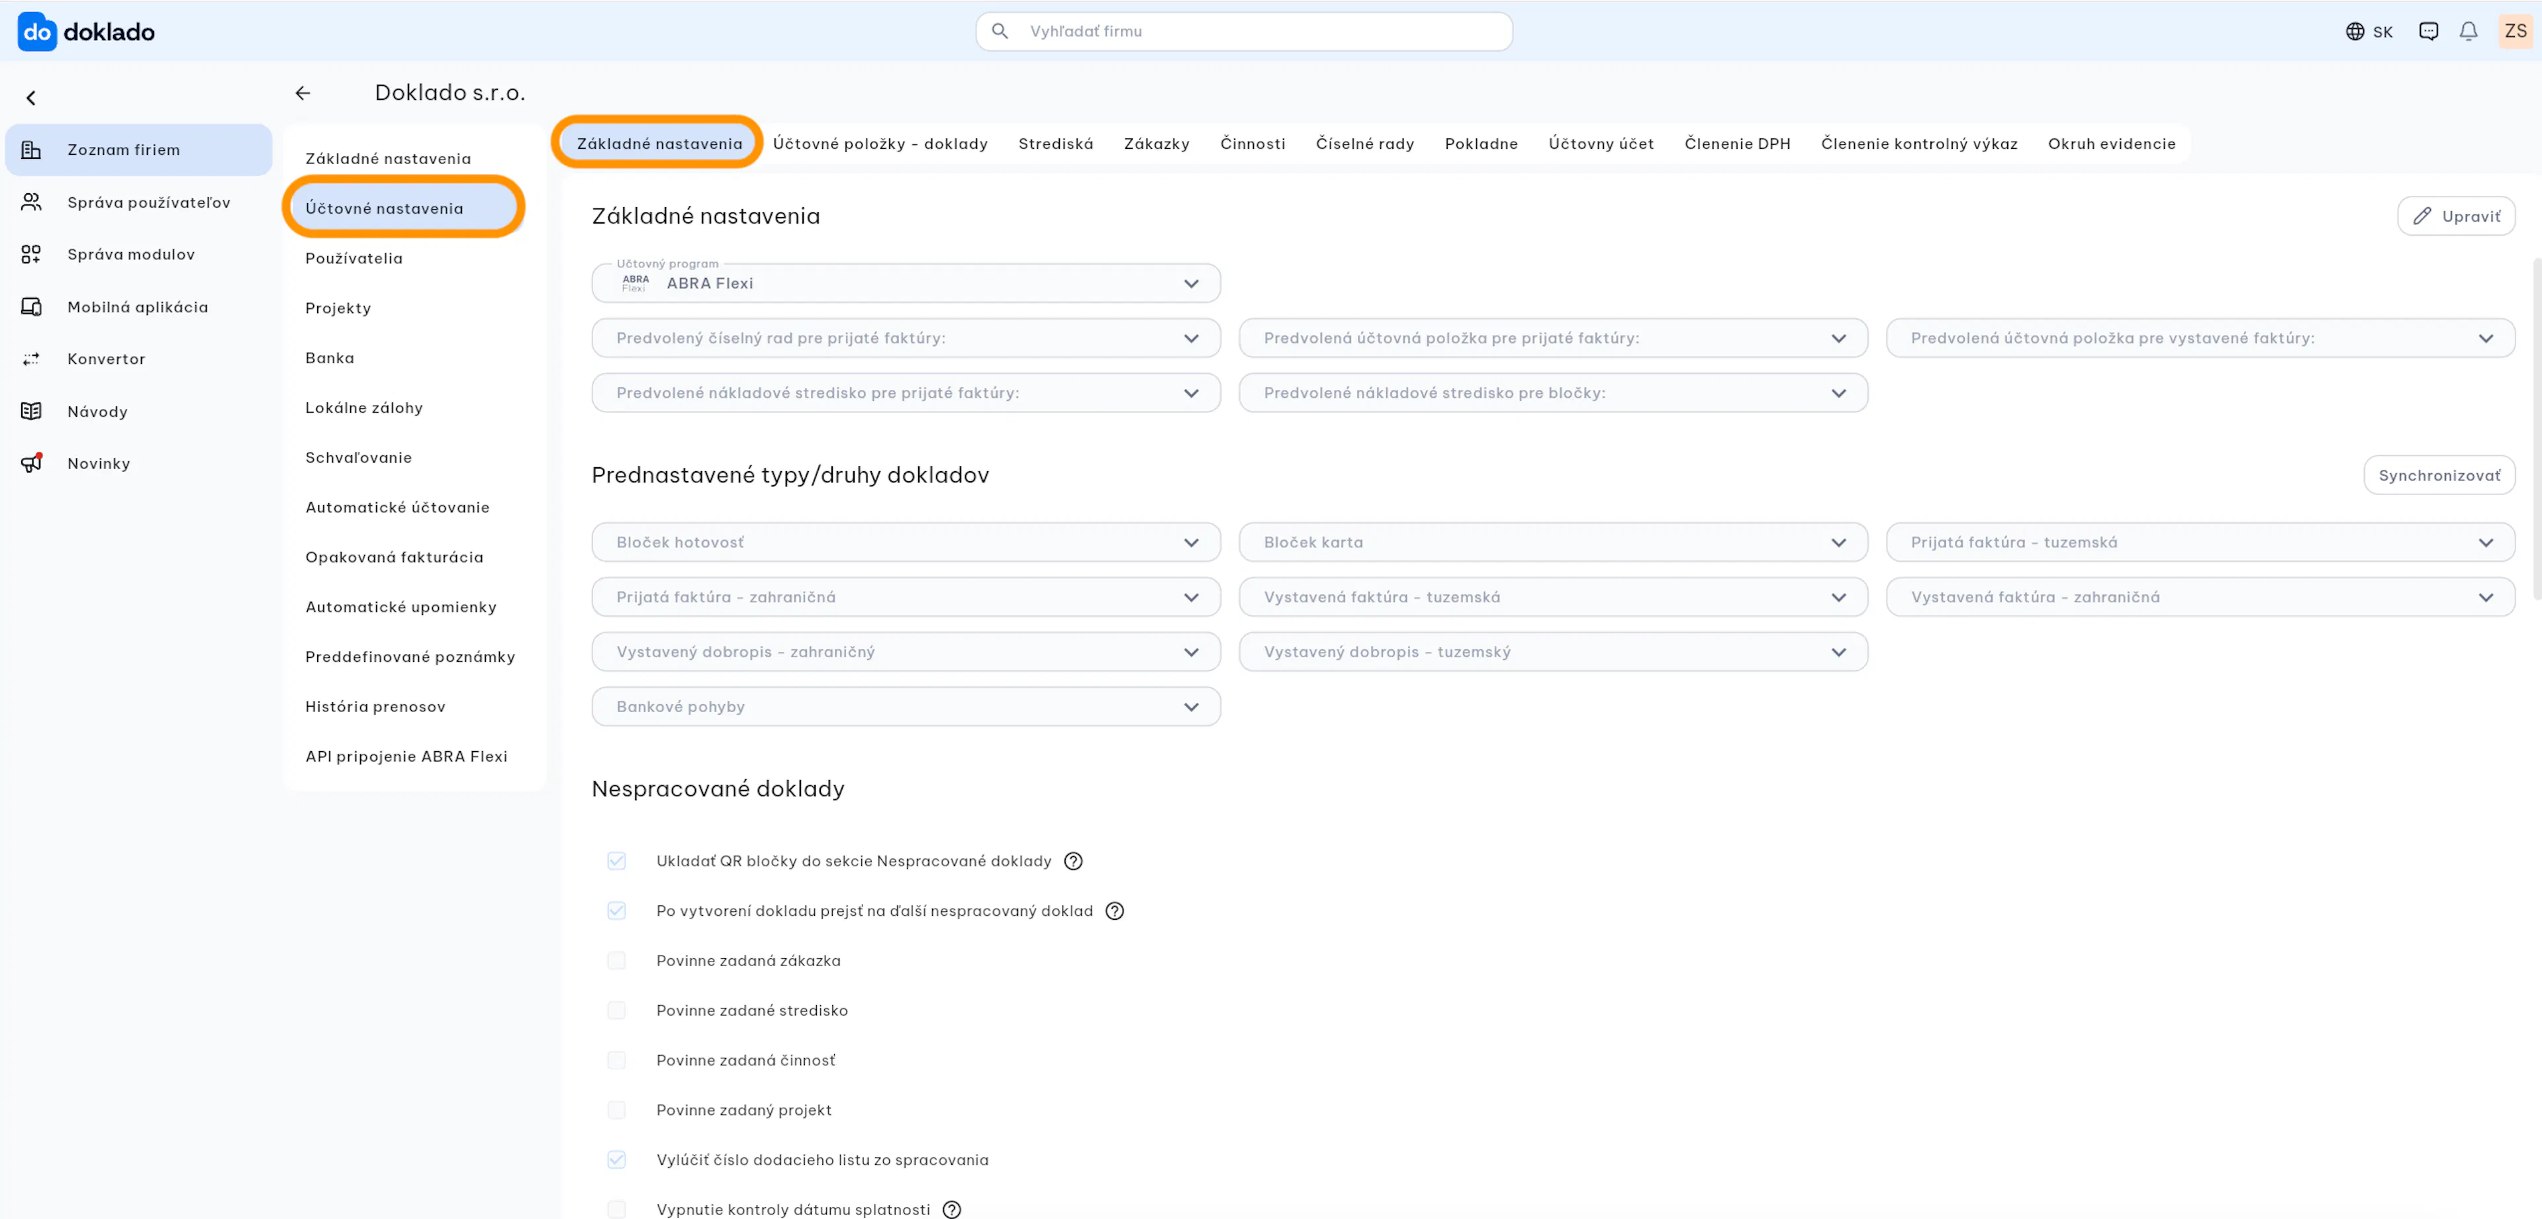The width and height of the screenshot is (2542, 1219).
Task: Switch to Pokladne tab
Action: click(1482, 144)
